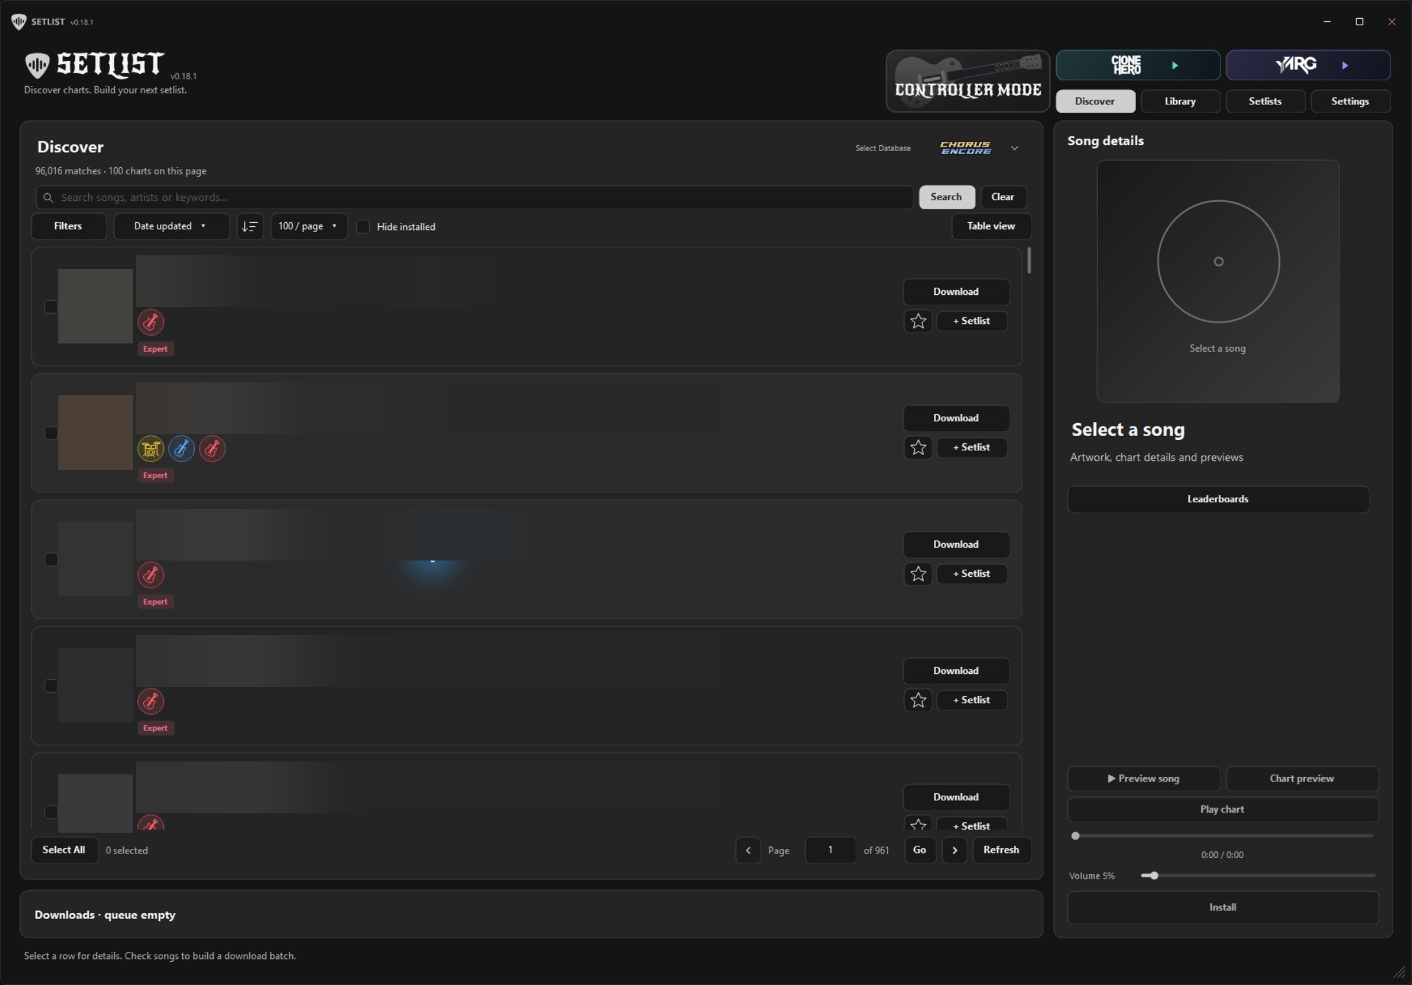Screen dimensions: 1412x985
Task: Click the page number input box
Action: pos(830,850)
